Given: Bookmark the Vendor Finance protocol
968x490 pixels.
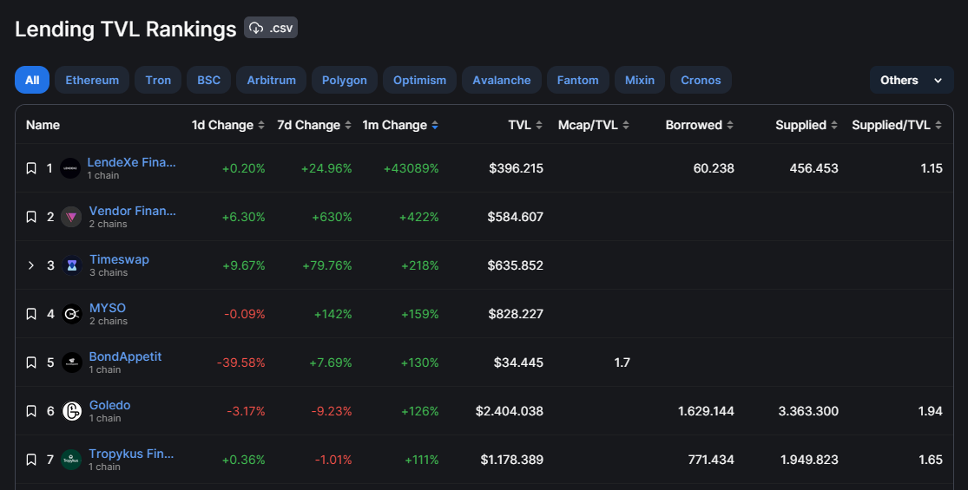Looking at the screenshot, I should point(31,217).
